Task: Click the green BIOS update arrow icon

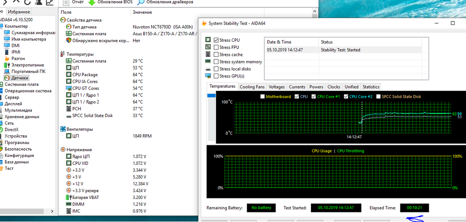Action: point(92,2)
